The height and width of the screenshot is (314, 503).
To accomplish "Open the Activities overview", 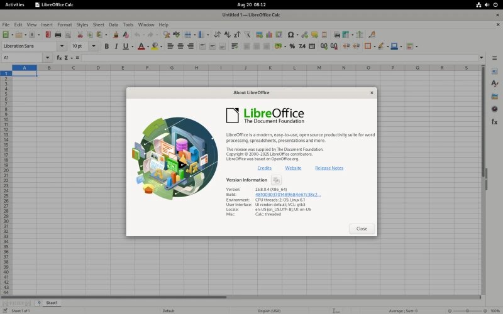I will coord(14,4).
